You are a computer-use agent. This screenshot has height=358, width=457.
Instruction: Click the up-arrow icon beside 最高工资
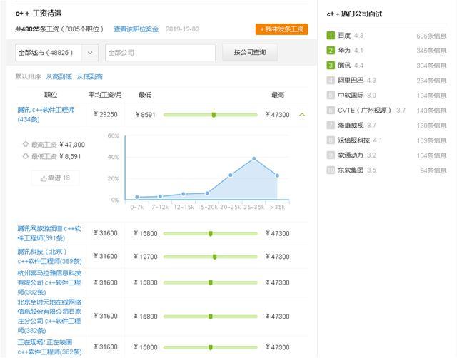pyautogui.click(x=26, y=144)
